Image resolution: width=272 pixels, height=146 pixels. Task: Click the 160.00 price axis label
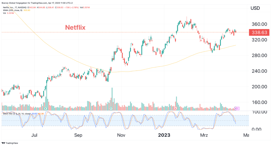(259, 102)
